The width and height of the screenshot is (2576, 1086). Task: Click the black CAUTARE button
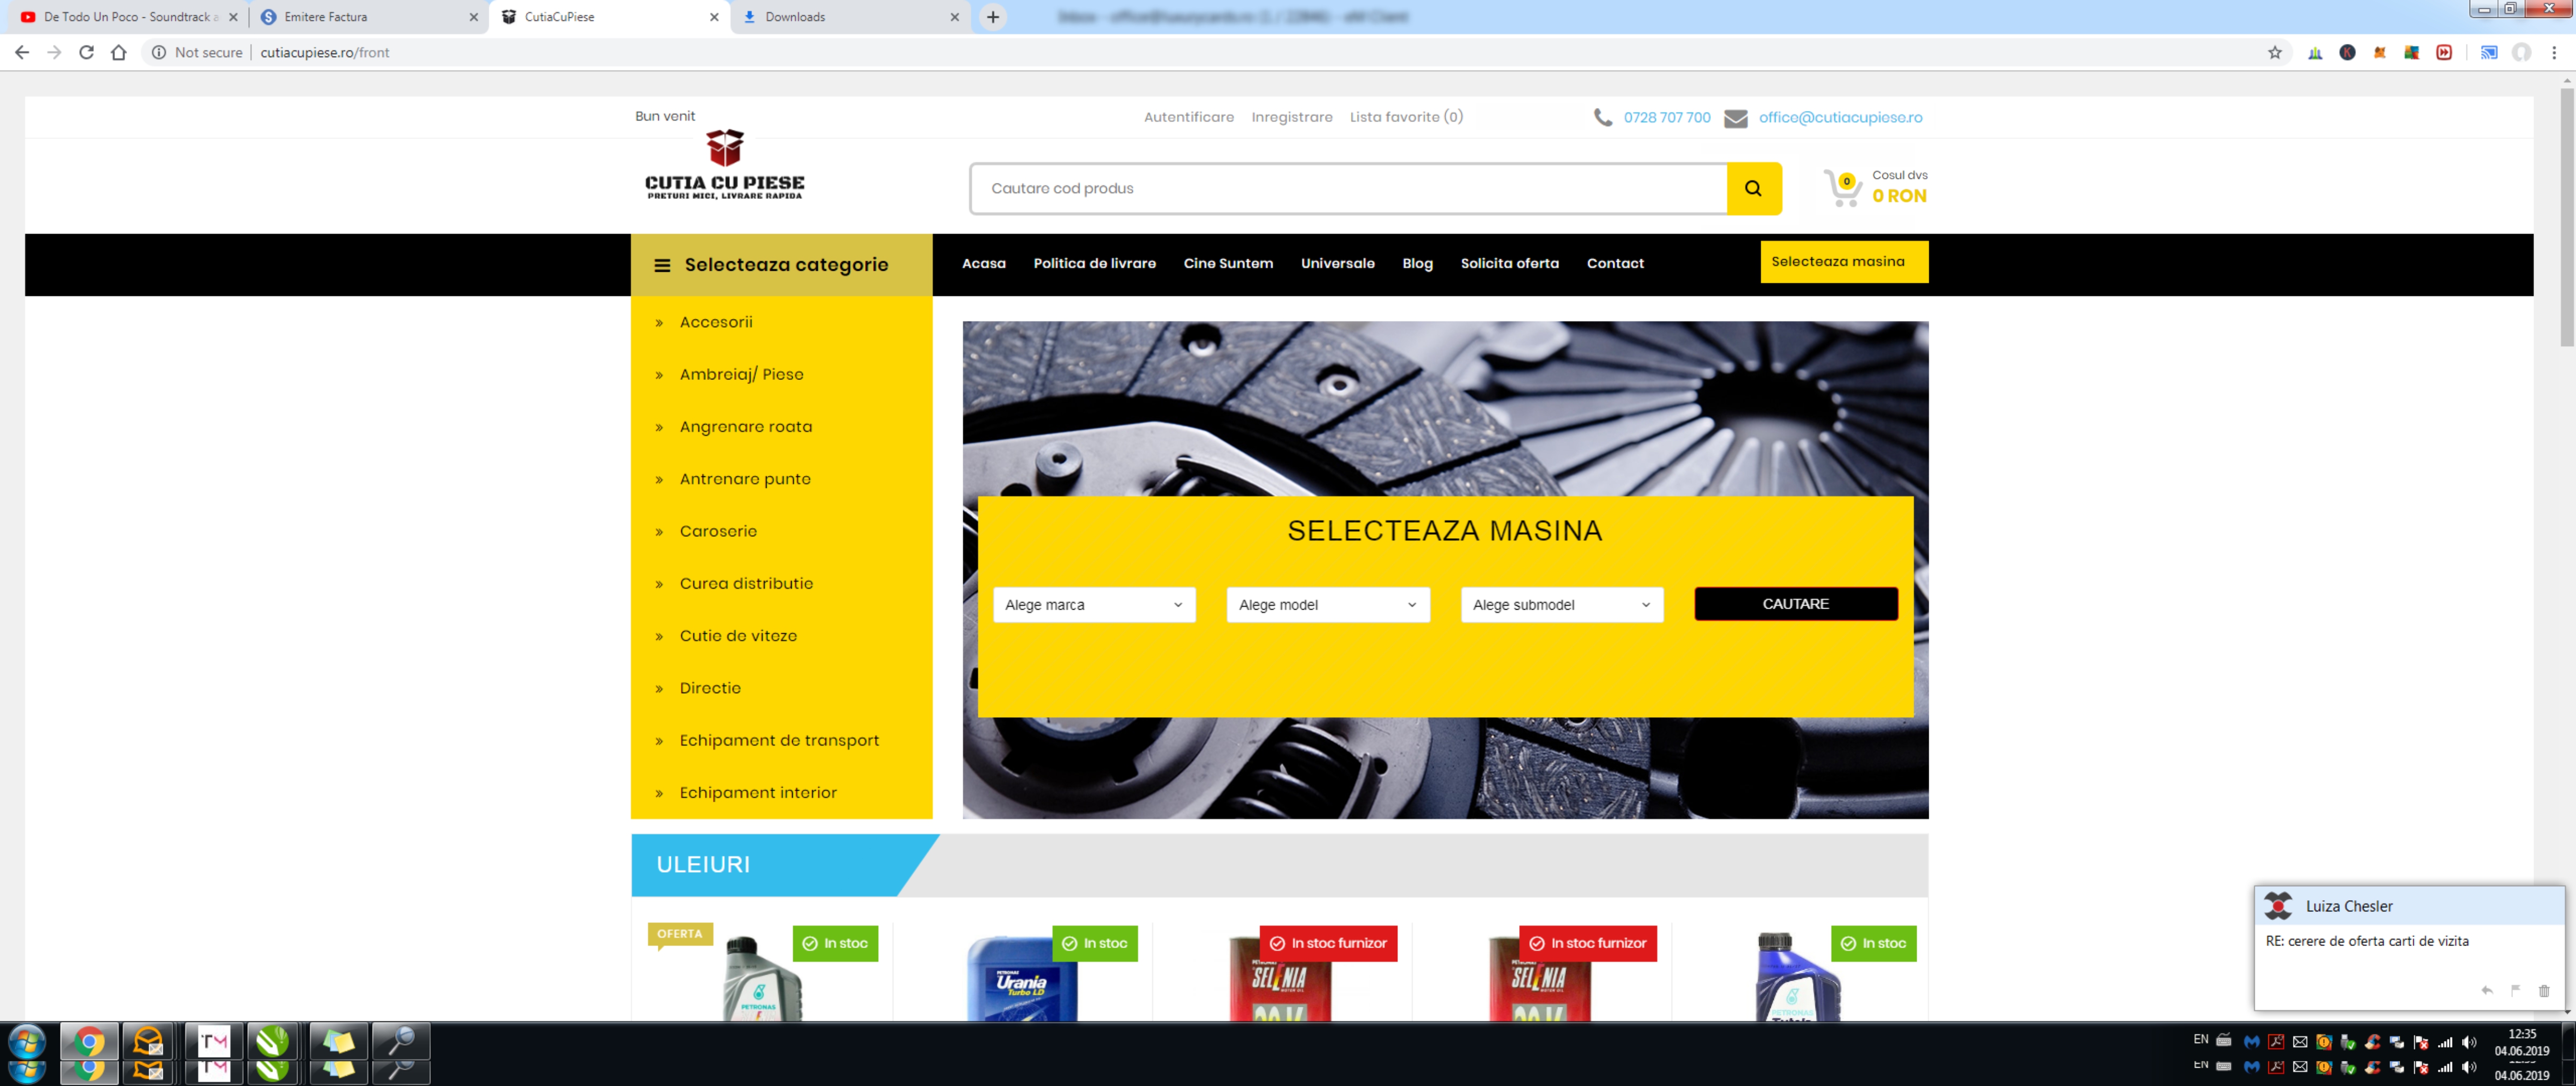[x=1796, y=604]
